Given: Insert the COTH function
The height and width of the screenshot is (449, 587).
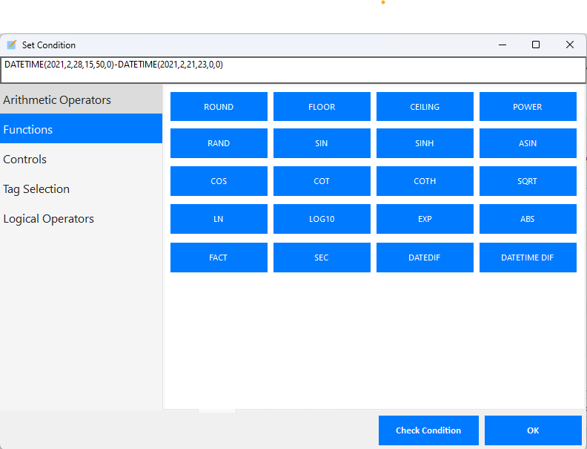Looking at the screenshot, I should [425, 181].
